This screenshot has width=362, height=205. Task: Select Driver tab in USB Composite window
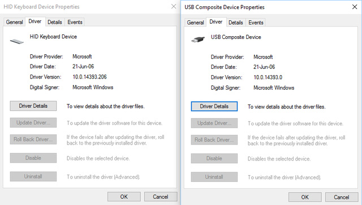click(x=216, y=22)
